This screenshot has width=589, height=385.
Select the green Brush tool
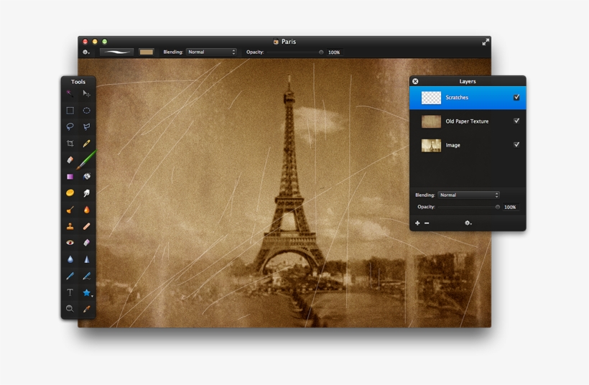coord(86,159)
